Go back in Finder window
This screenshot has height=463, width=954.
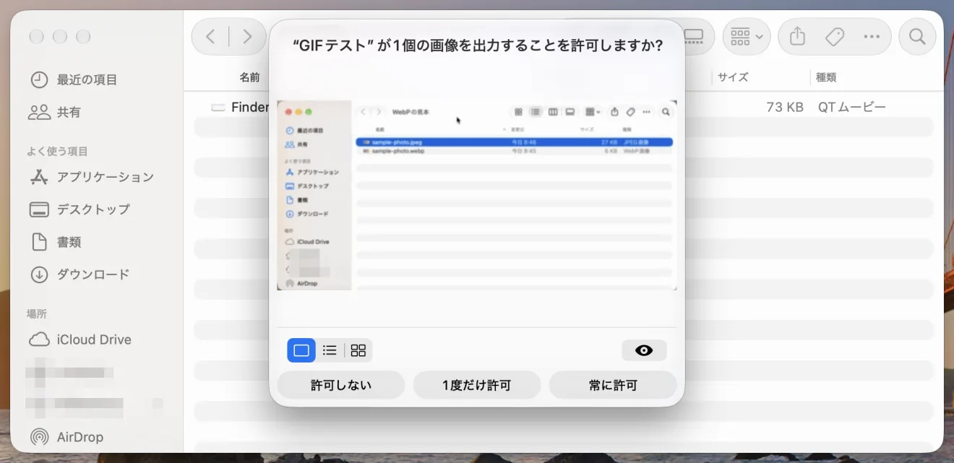click(210, 37)
